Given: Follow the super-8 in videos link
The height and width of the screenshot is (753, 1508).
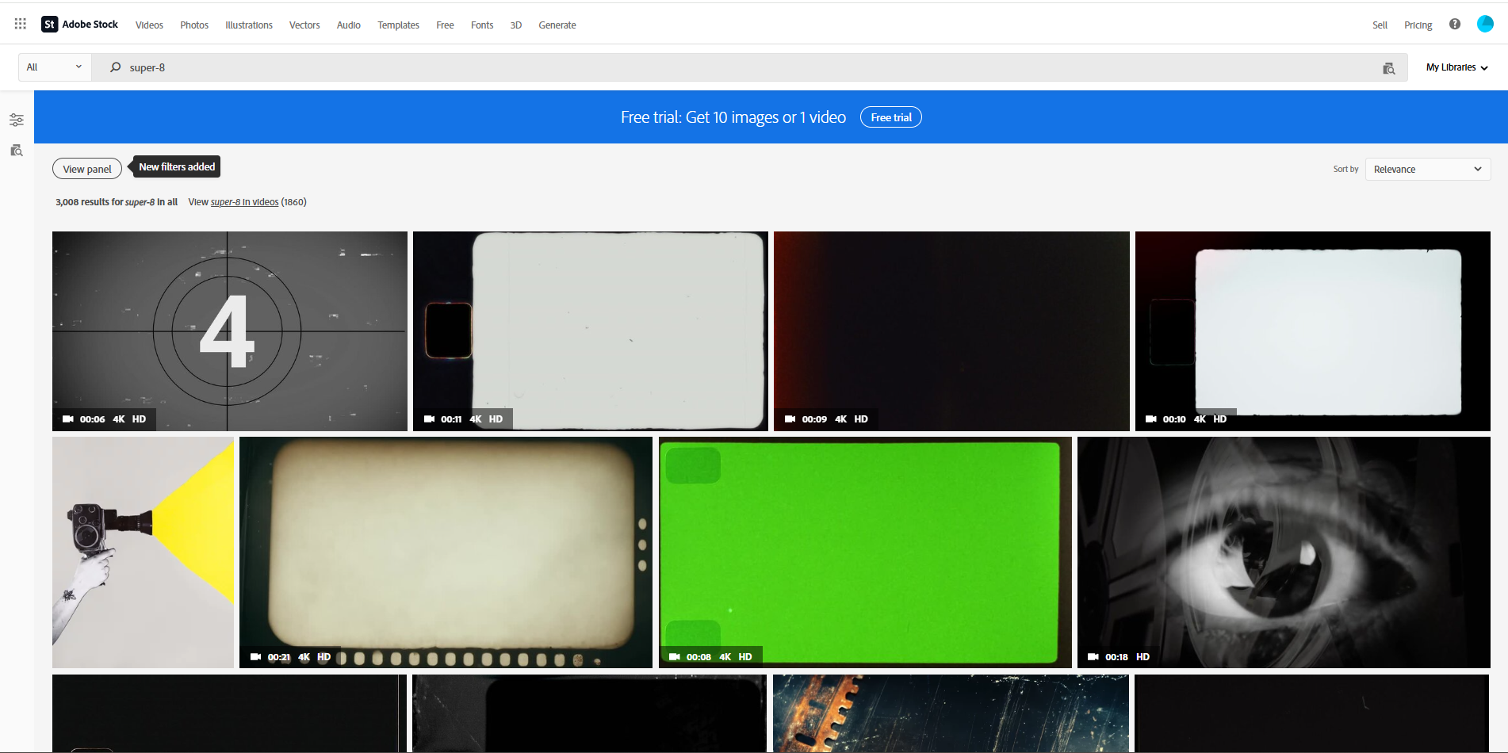Looking at the screenshot, I should pos(244,202).
